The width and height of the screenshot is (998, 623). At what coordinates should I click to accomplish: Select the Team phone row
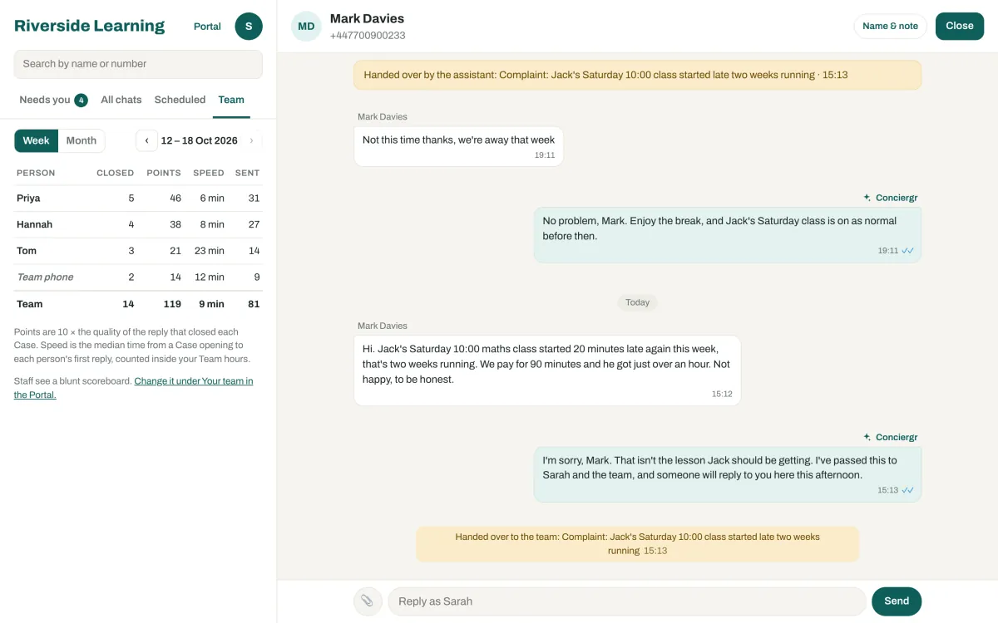tap(138, 277)
